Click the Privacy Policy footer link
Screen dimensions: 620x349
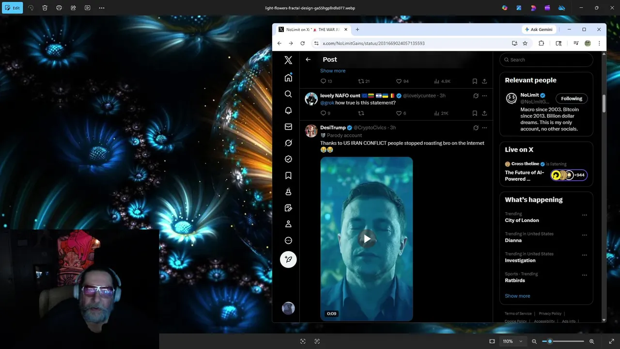coord(550,314)
